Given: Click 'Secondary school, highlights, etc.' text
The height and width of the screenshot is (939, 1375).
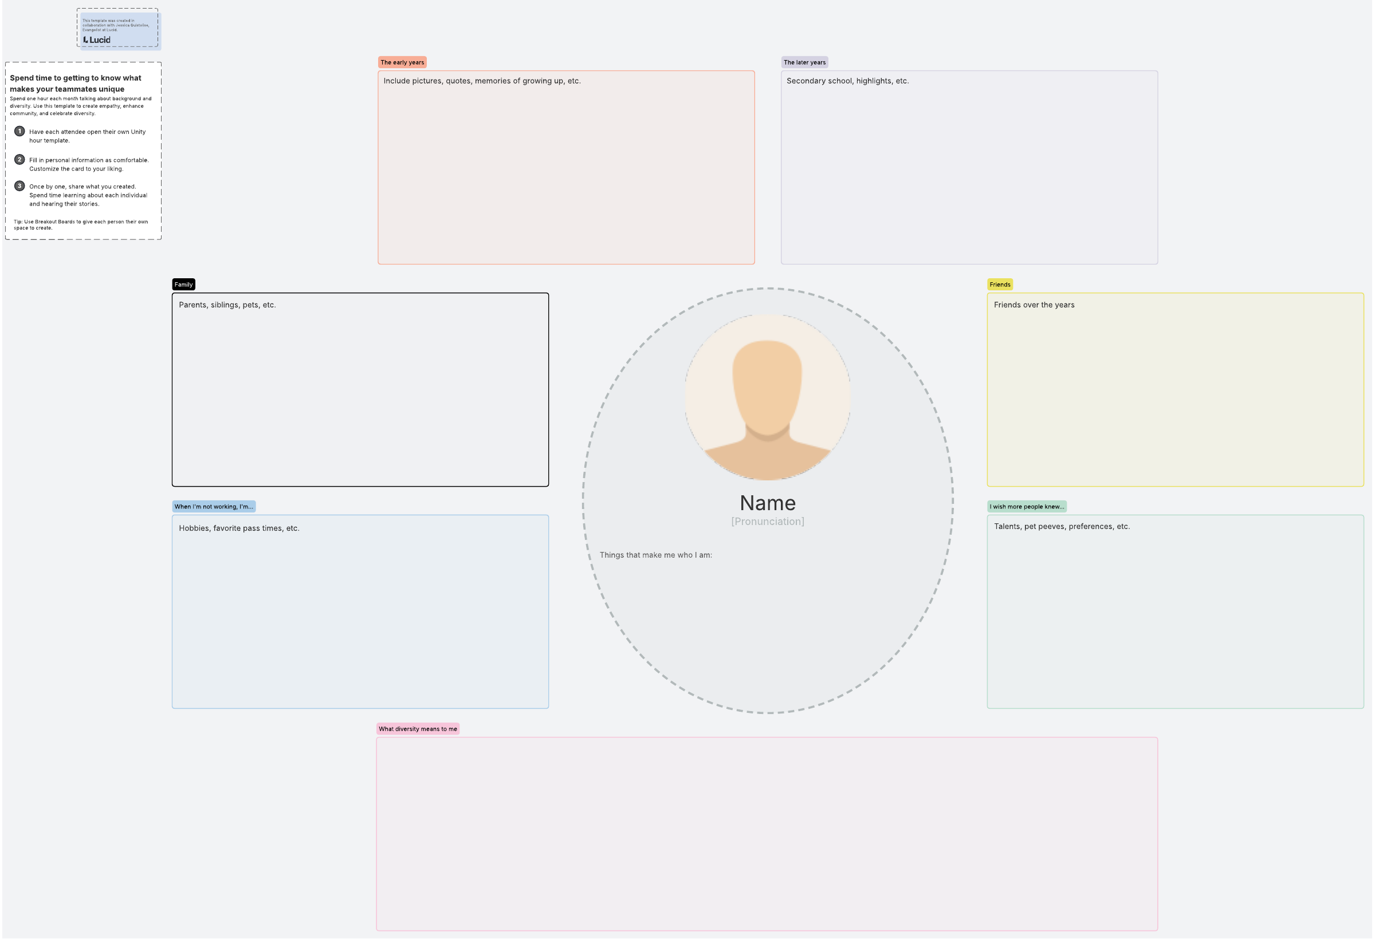Looking at the screenshot, I should pyautogui.click(x=847, y=81).
